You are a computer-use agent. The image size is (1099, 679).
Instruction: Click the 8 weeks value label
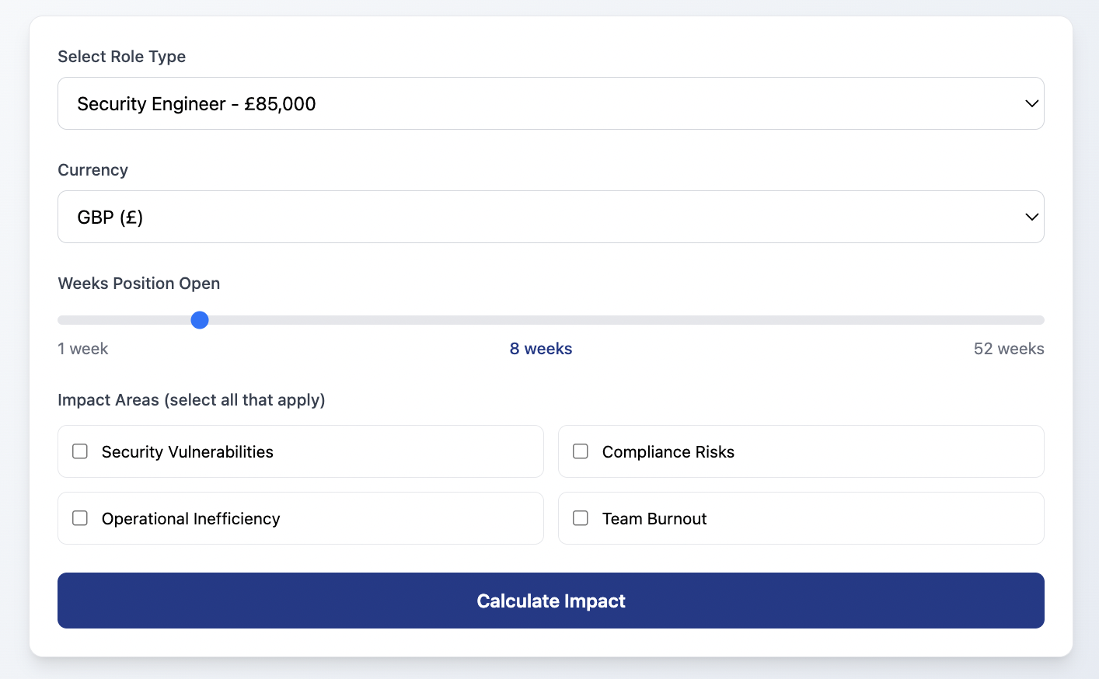tap(540, 348)
